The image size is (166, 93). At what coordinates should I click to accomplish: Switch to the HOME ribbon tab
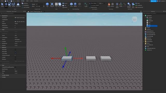point(18,1)
